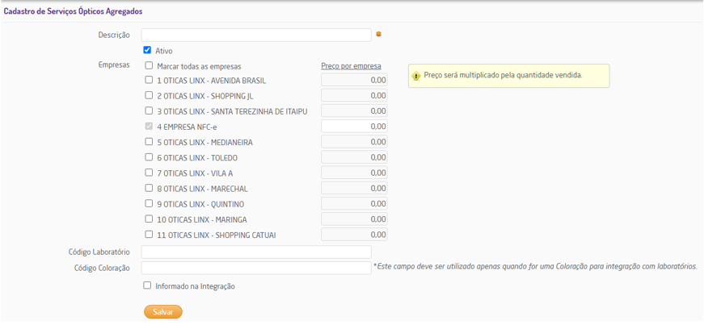Click the price field for QUINTINO
The height and width of the screenshot is (325, 704).
coord(354,203)
